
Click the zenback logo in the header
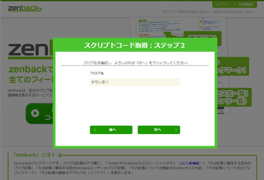point(25,8)
